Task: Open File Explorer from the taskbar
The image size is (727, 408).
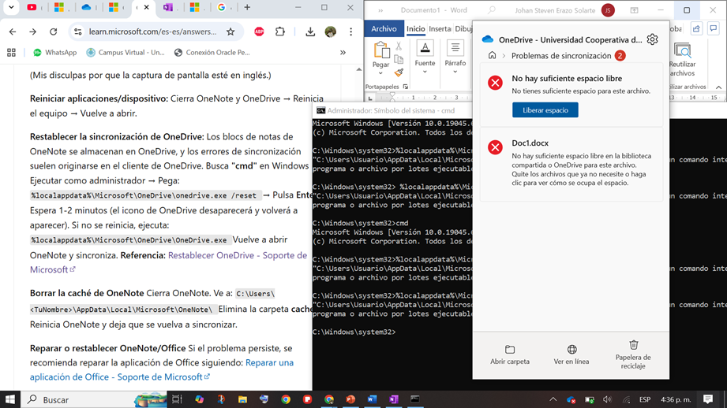Action: pos(242,399)
